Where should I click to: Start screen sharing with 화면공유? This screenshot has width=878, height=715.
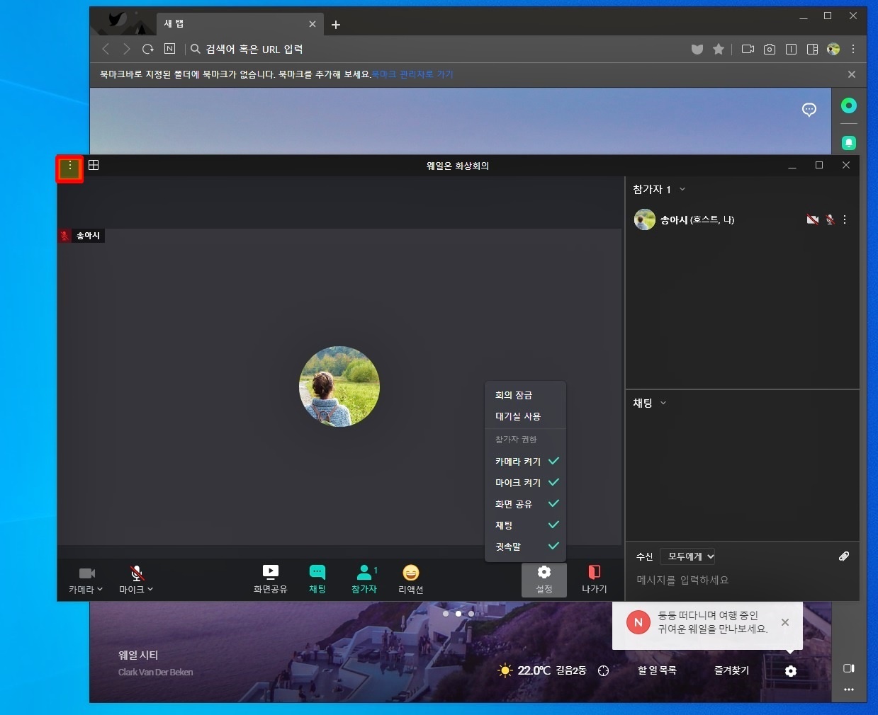tap(270, 579)
